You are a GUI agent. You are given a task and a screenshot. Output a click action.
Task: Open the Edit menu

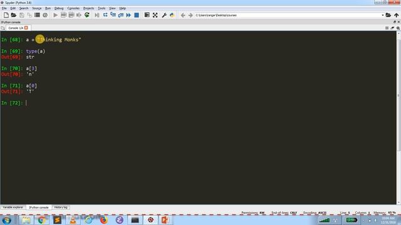click(x=13, y=8)
